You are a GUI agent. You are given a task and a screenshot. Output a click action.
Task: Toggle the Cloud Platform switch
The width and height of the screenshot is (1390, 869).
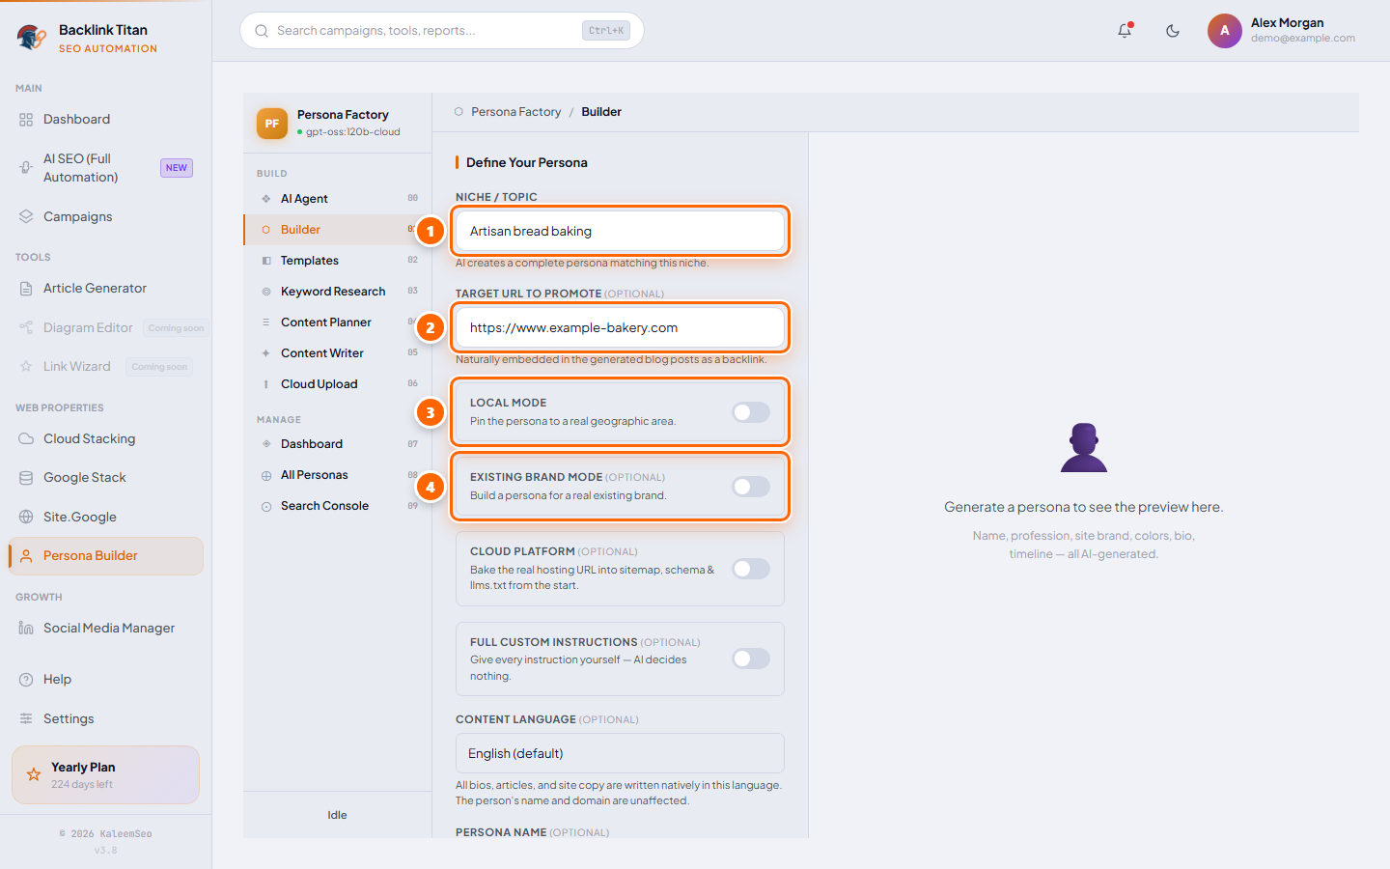[751, 569]
